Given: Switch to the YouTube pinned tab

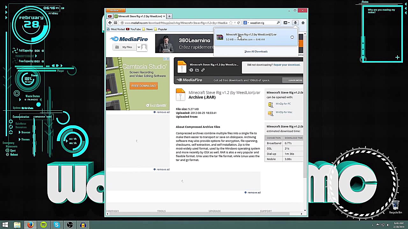Looking at the screenshot, I should tap(110, 16).
